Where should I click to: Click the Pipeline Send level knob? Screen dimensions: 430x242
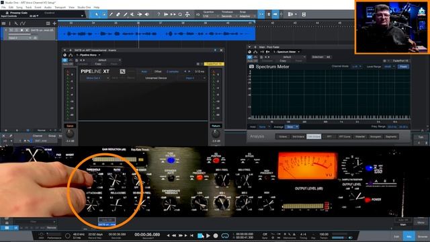(x=70, y=134)
